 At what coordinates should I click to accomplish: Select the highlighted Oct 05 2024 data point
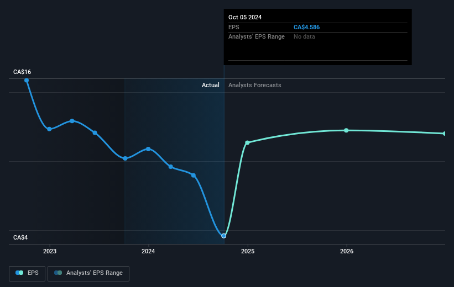coord(223,236)
